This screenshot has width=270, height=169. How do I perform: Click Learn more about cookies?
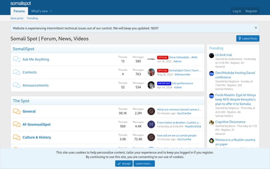pos(144,164)
